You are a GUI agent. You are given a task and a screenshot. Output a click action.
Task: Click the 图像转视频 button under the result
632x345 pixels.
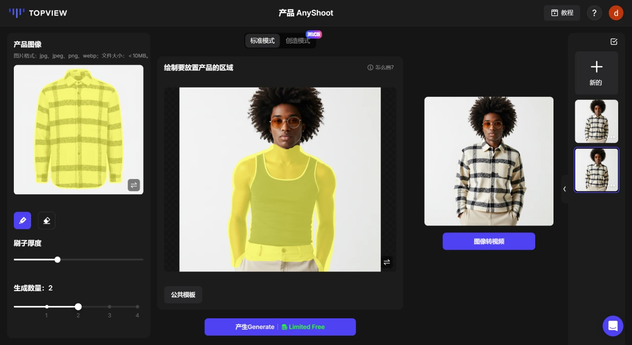click(x=489, y=241)
